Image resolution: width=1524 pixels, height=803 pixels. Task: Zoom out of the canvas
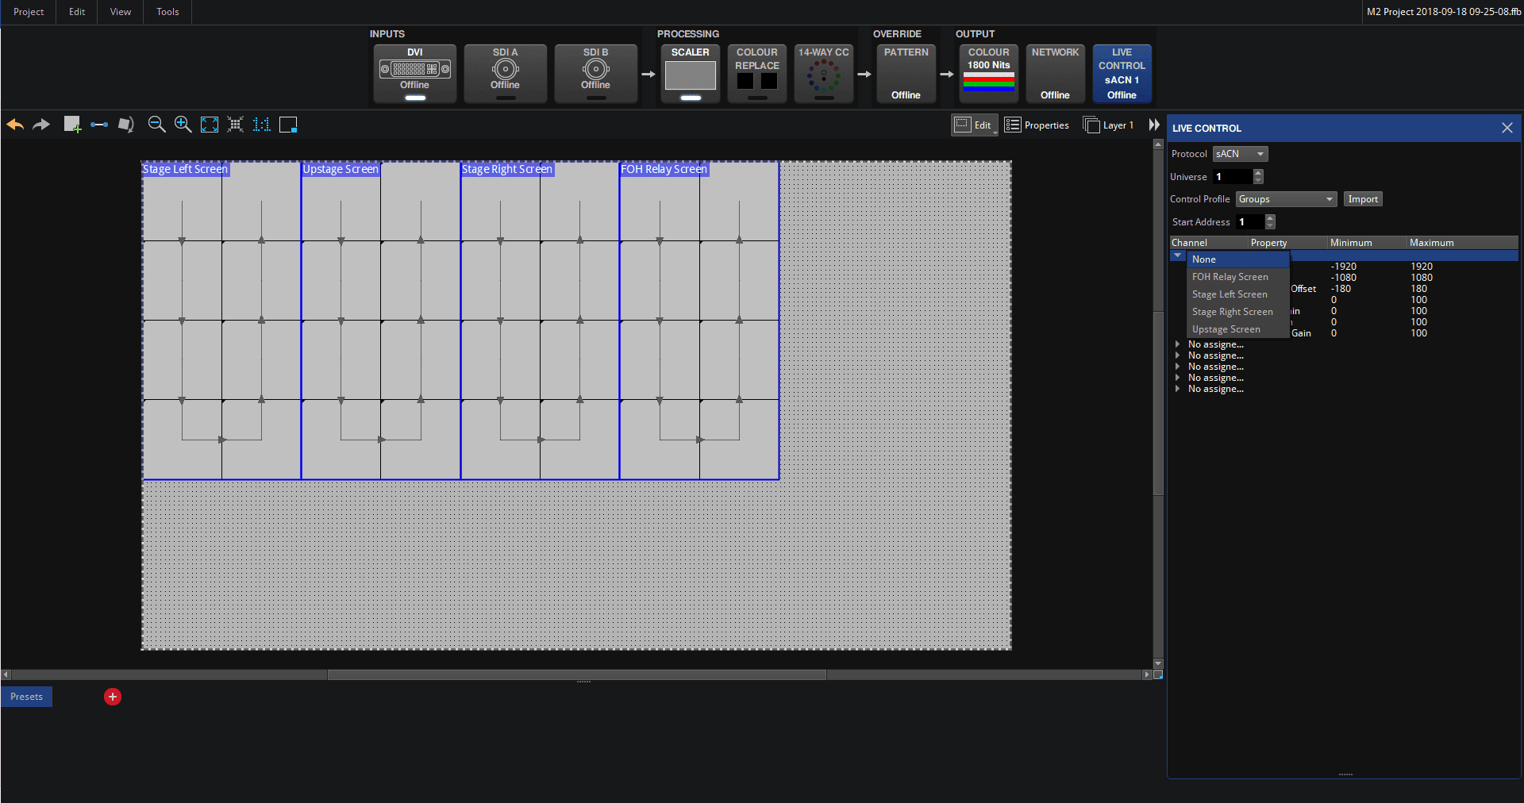pyautogui.click(x=156, y=125)
